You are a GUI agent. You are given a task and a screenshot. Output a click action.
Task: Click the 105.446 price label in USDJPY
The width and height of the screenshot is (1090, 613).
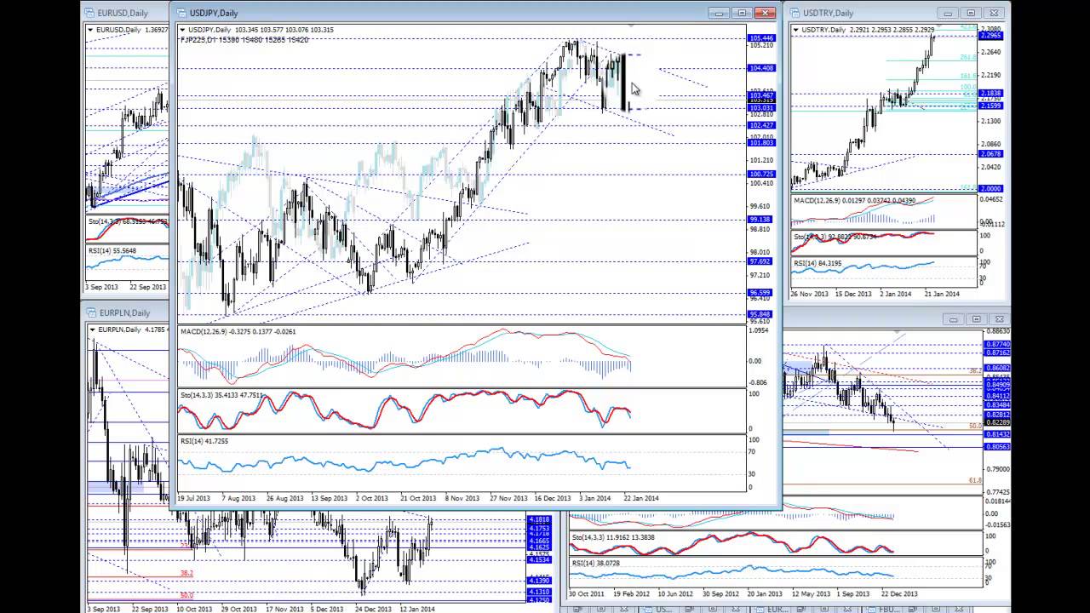(x=761, y=38)
